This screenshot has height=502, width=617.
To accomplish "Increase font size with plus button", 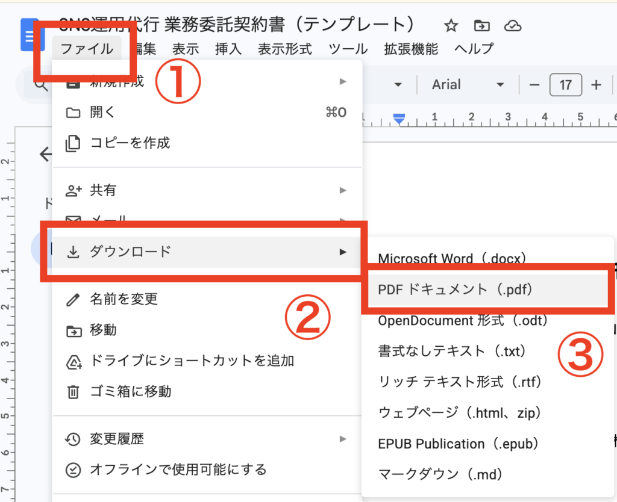I will pos(596,85).
